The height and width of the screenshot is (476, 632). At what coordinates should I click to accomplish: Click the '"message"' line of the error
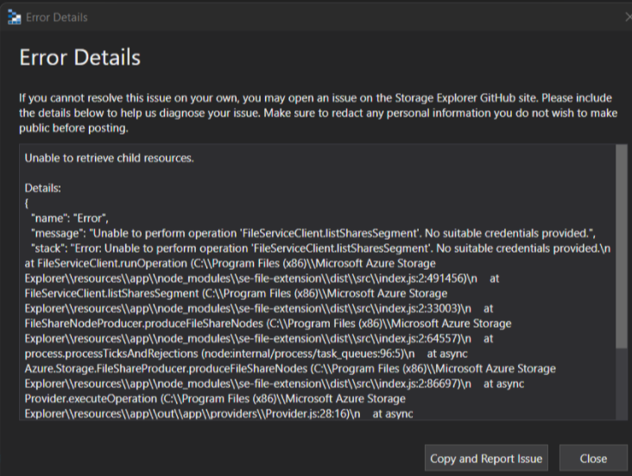[x=313, y=233]
